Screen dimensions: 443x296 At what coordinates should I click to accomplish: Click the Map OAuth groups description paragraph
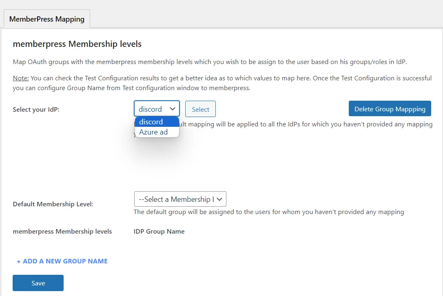pos(210,62)
